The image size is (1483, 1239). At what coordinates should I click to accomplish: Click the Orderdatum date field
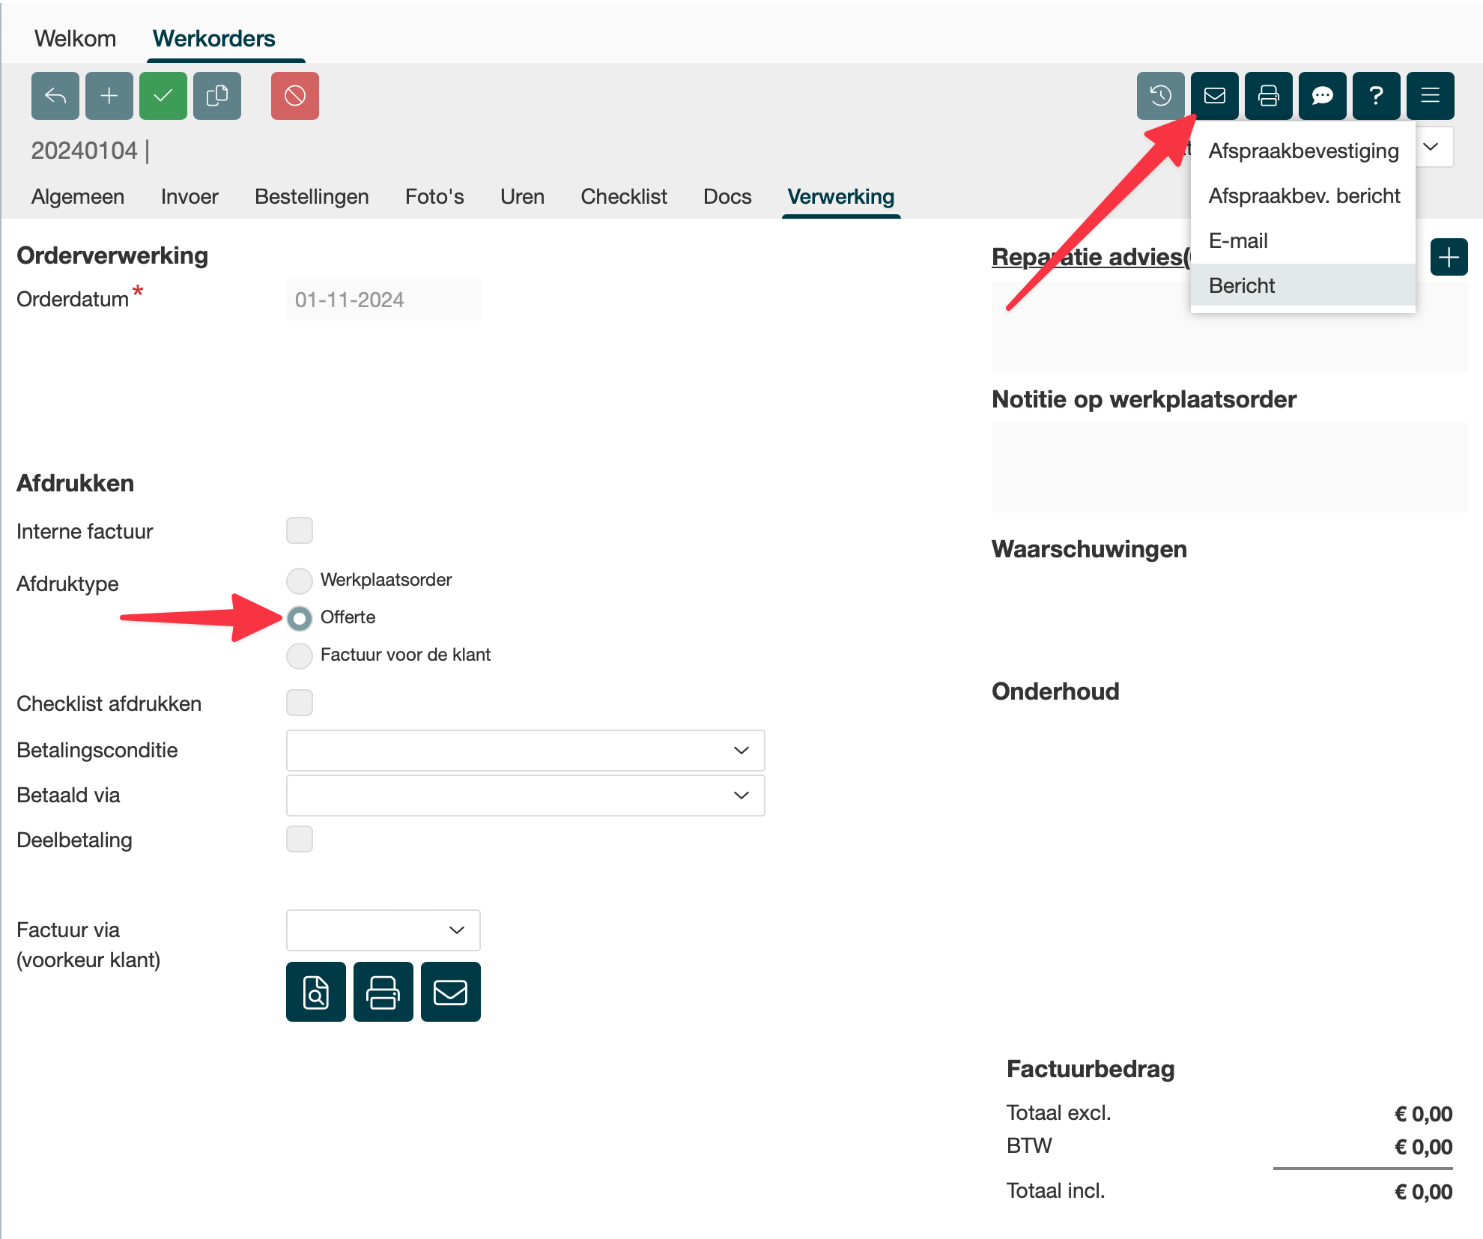383,300
